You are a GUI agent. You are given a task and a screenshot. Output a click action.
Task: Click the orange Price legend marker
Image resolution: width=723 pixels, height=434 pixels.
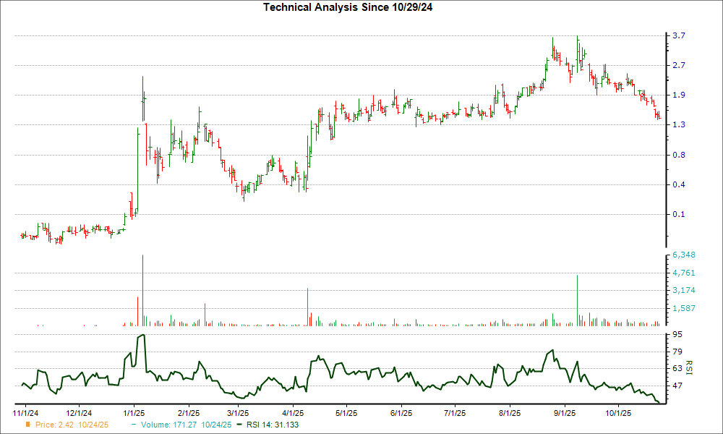coord(27,425)
